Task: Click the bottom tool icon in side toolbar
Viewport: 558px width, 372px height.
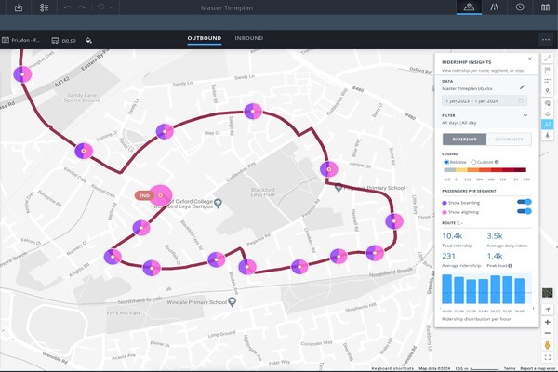Action: click(548, 135)
